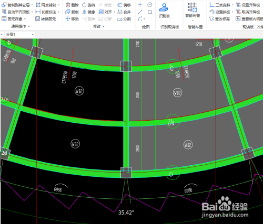Click the 查改标高 (check elevation) icon
Viewport: 263px width, 224px height.
[212, 19]
